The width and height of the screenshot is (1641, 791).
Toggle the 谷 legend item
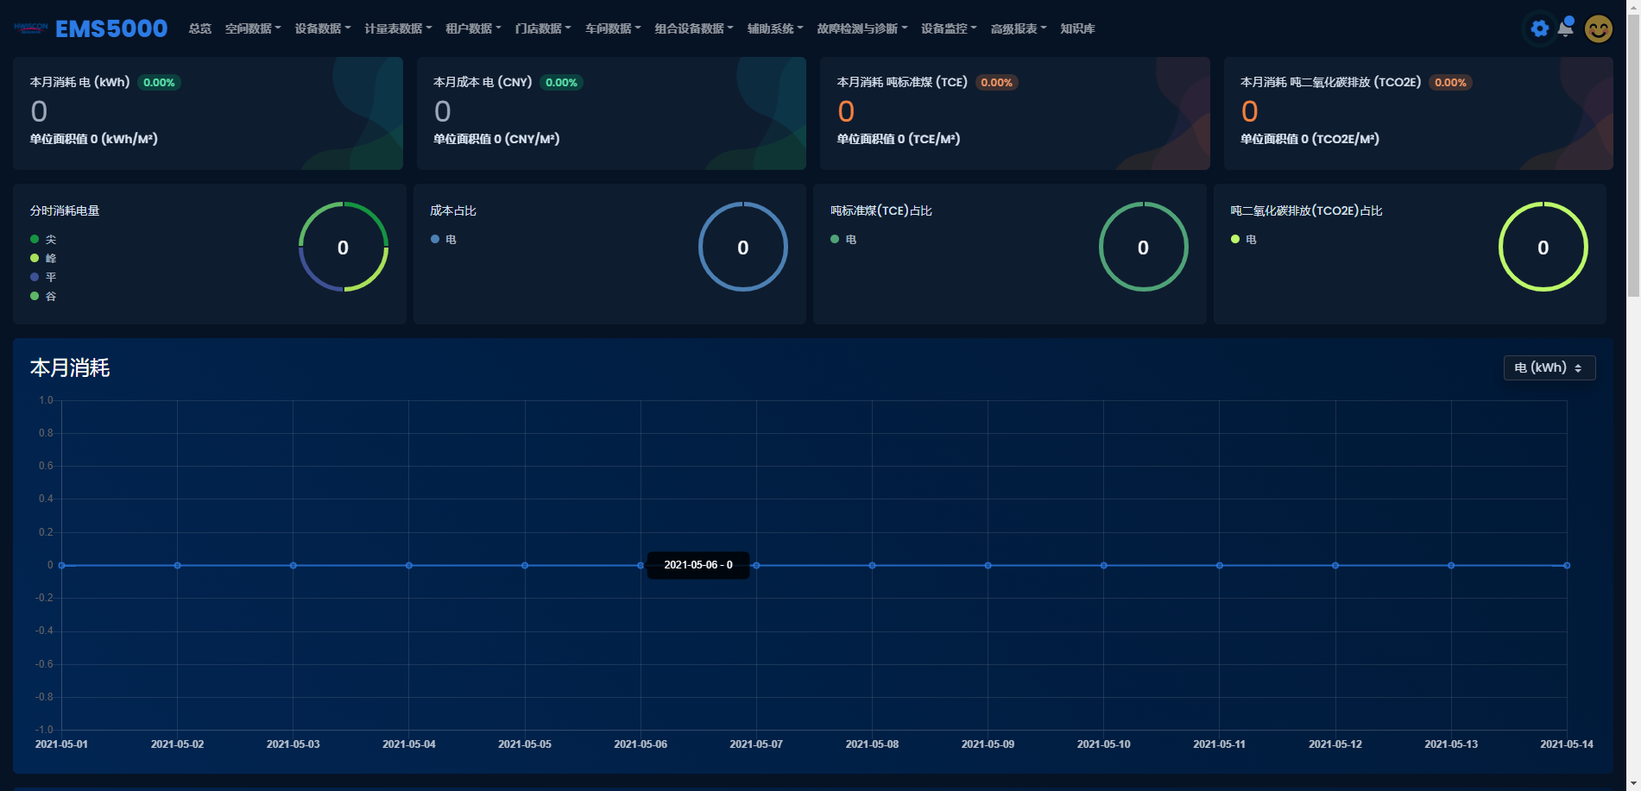coord(43,297)
